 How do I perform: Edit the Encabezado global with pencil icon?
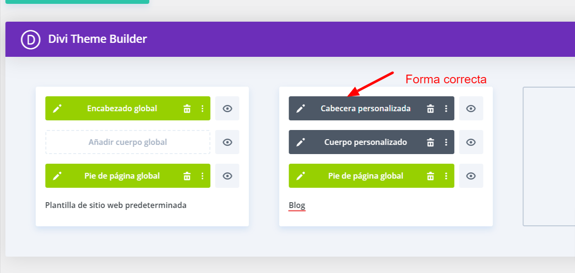[x=57, y=108]
